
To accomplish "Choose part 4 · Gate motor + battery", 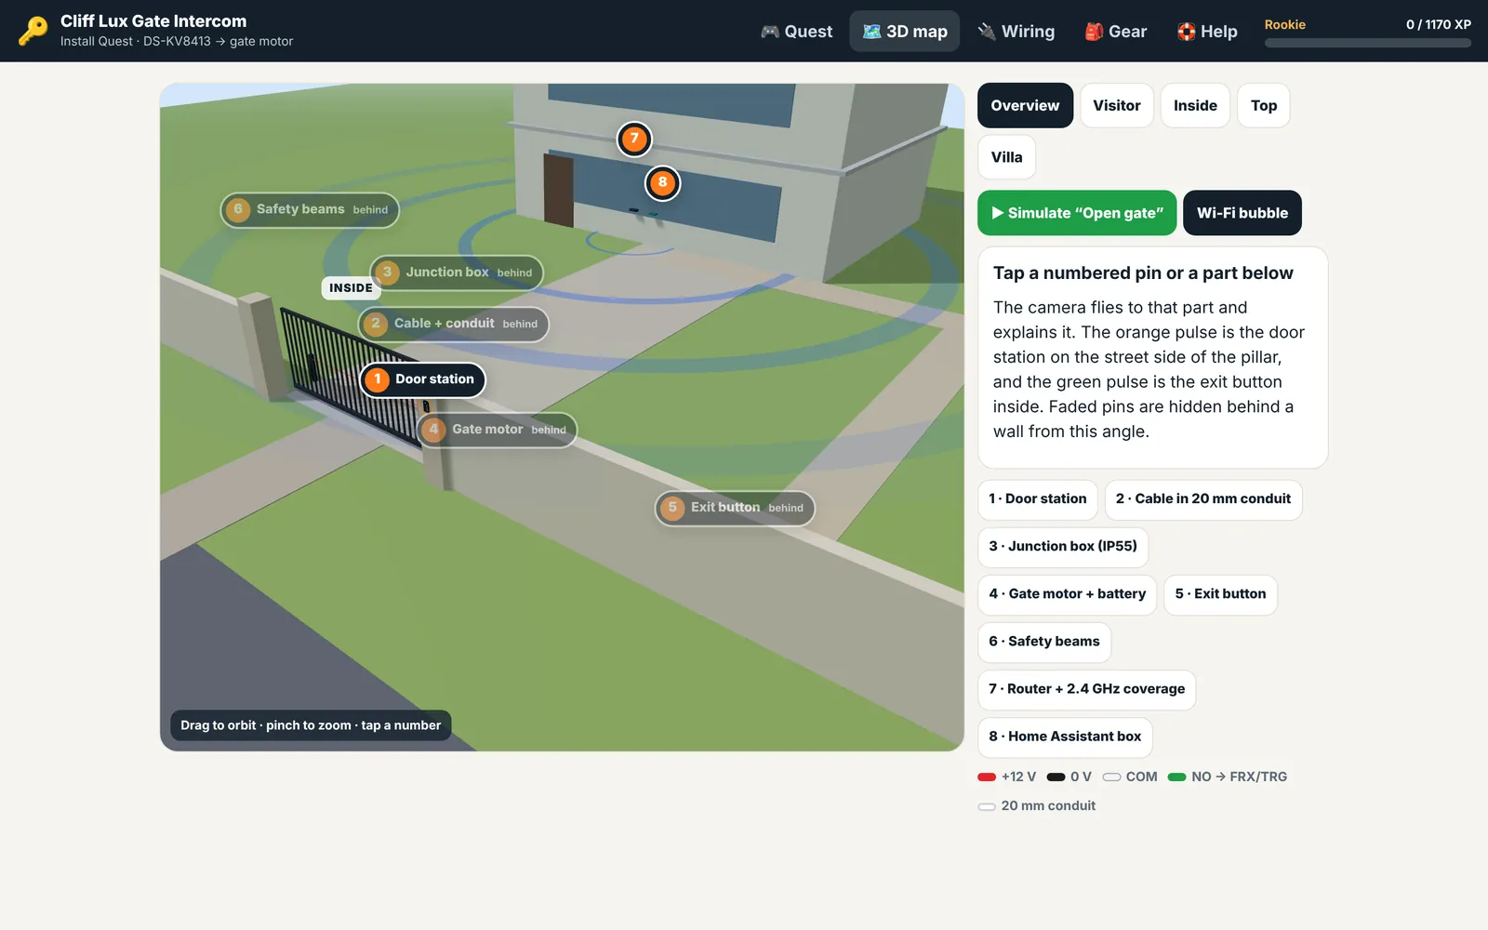I will pyautogui.click(x=1068, y=594).
